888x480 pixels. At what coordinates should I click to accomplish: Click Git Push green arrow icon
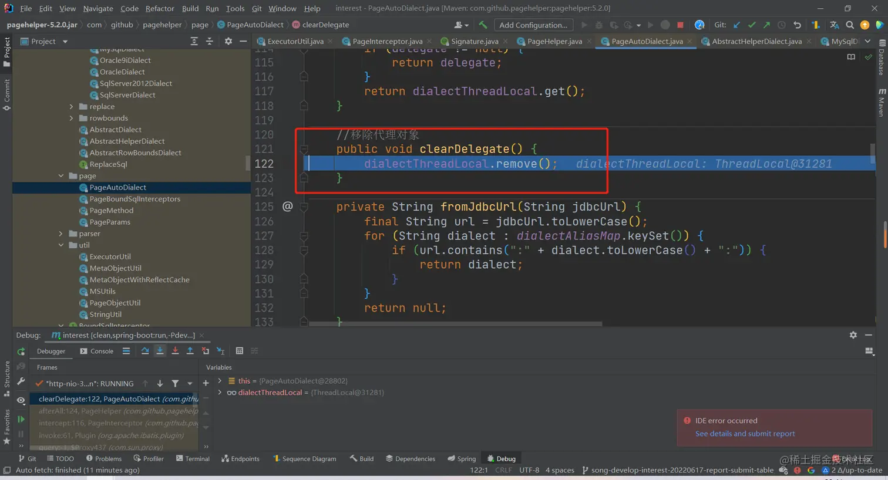[766, 25]
